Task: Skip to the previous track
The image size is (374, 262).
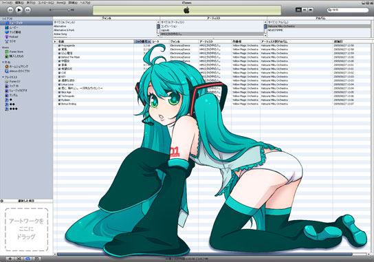Action: (10, 10)
